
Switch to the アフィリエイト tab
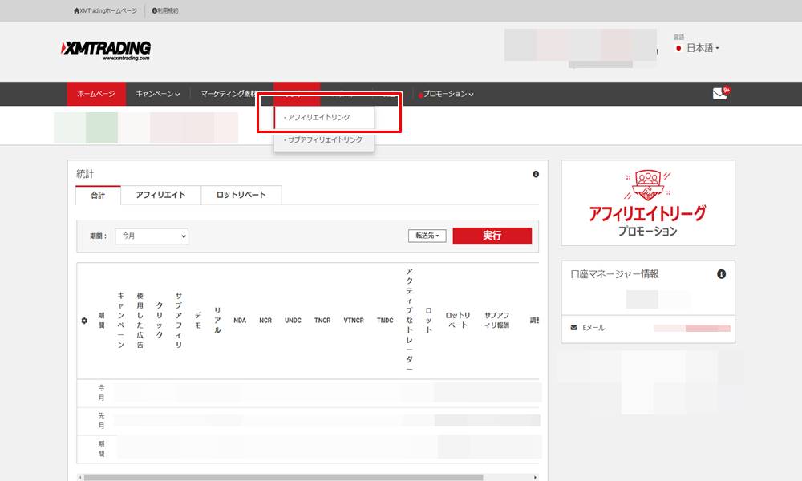point(162,195)
